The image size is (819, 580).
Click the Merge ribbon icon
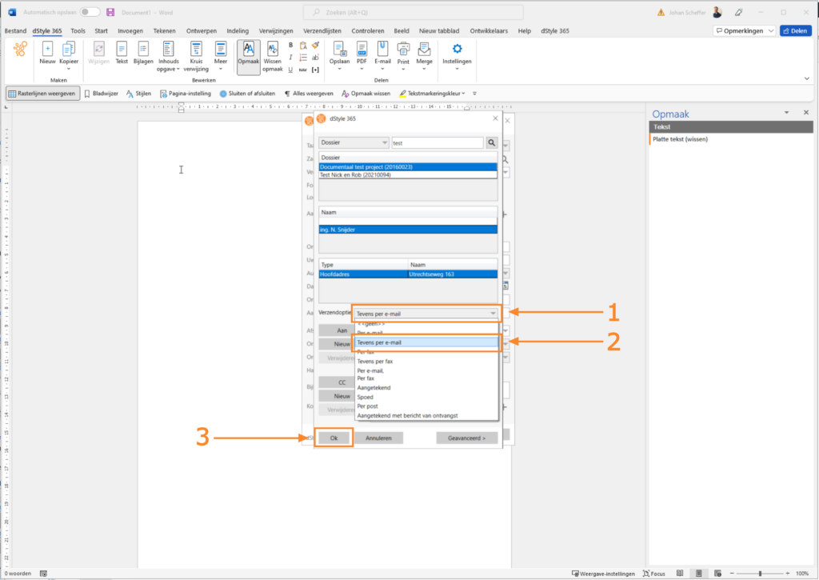[424, 49]
